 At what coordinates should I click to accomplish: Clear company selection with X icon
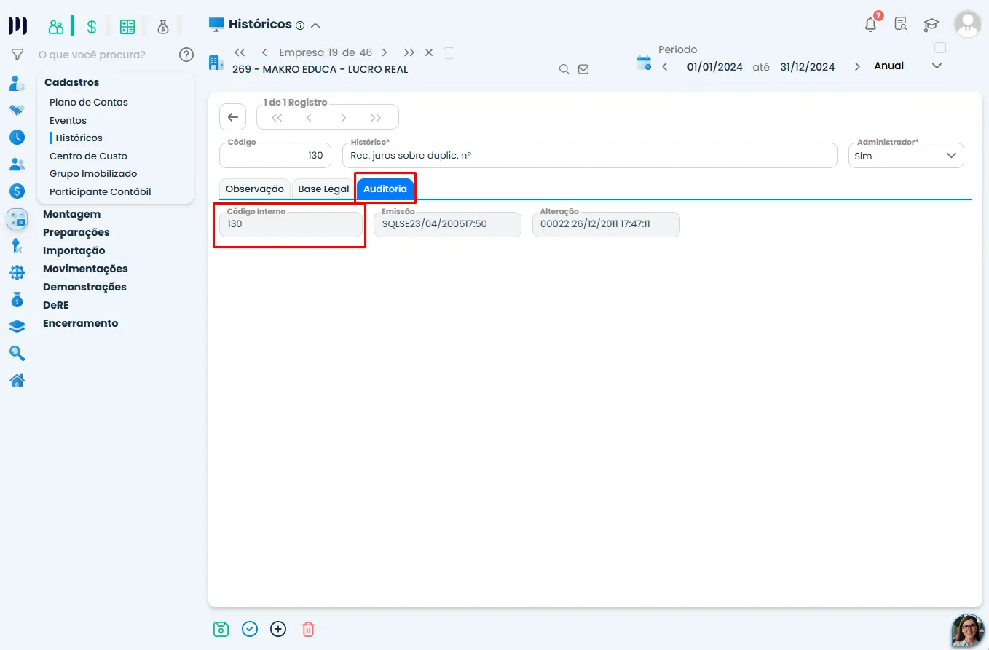click(x=429, y=52)
